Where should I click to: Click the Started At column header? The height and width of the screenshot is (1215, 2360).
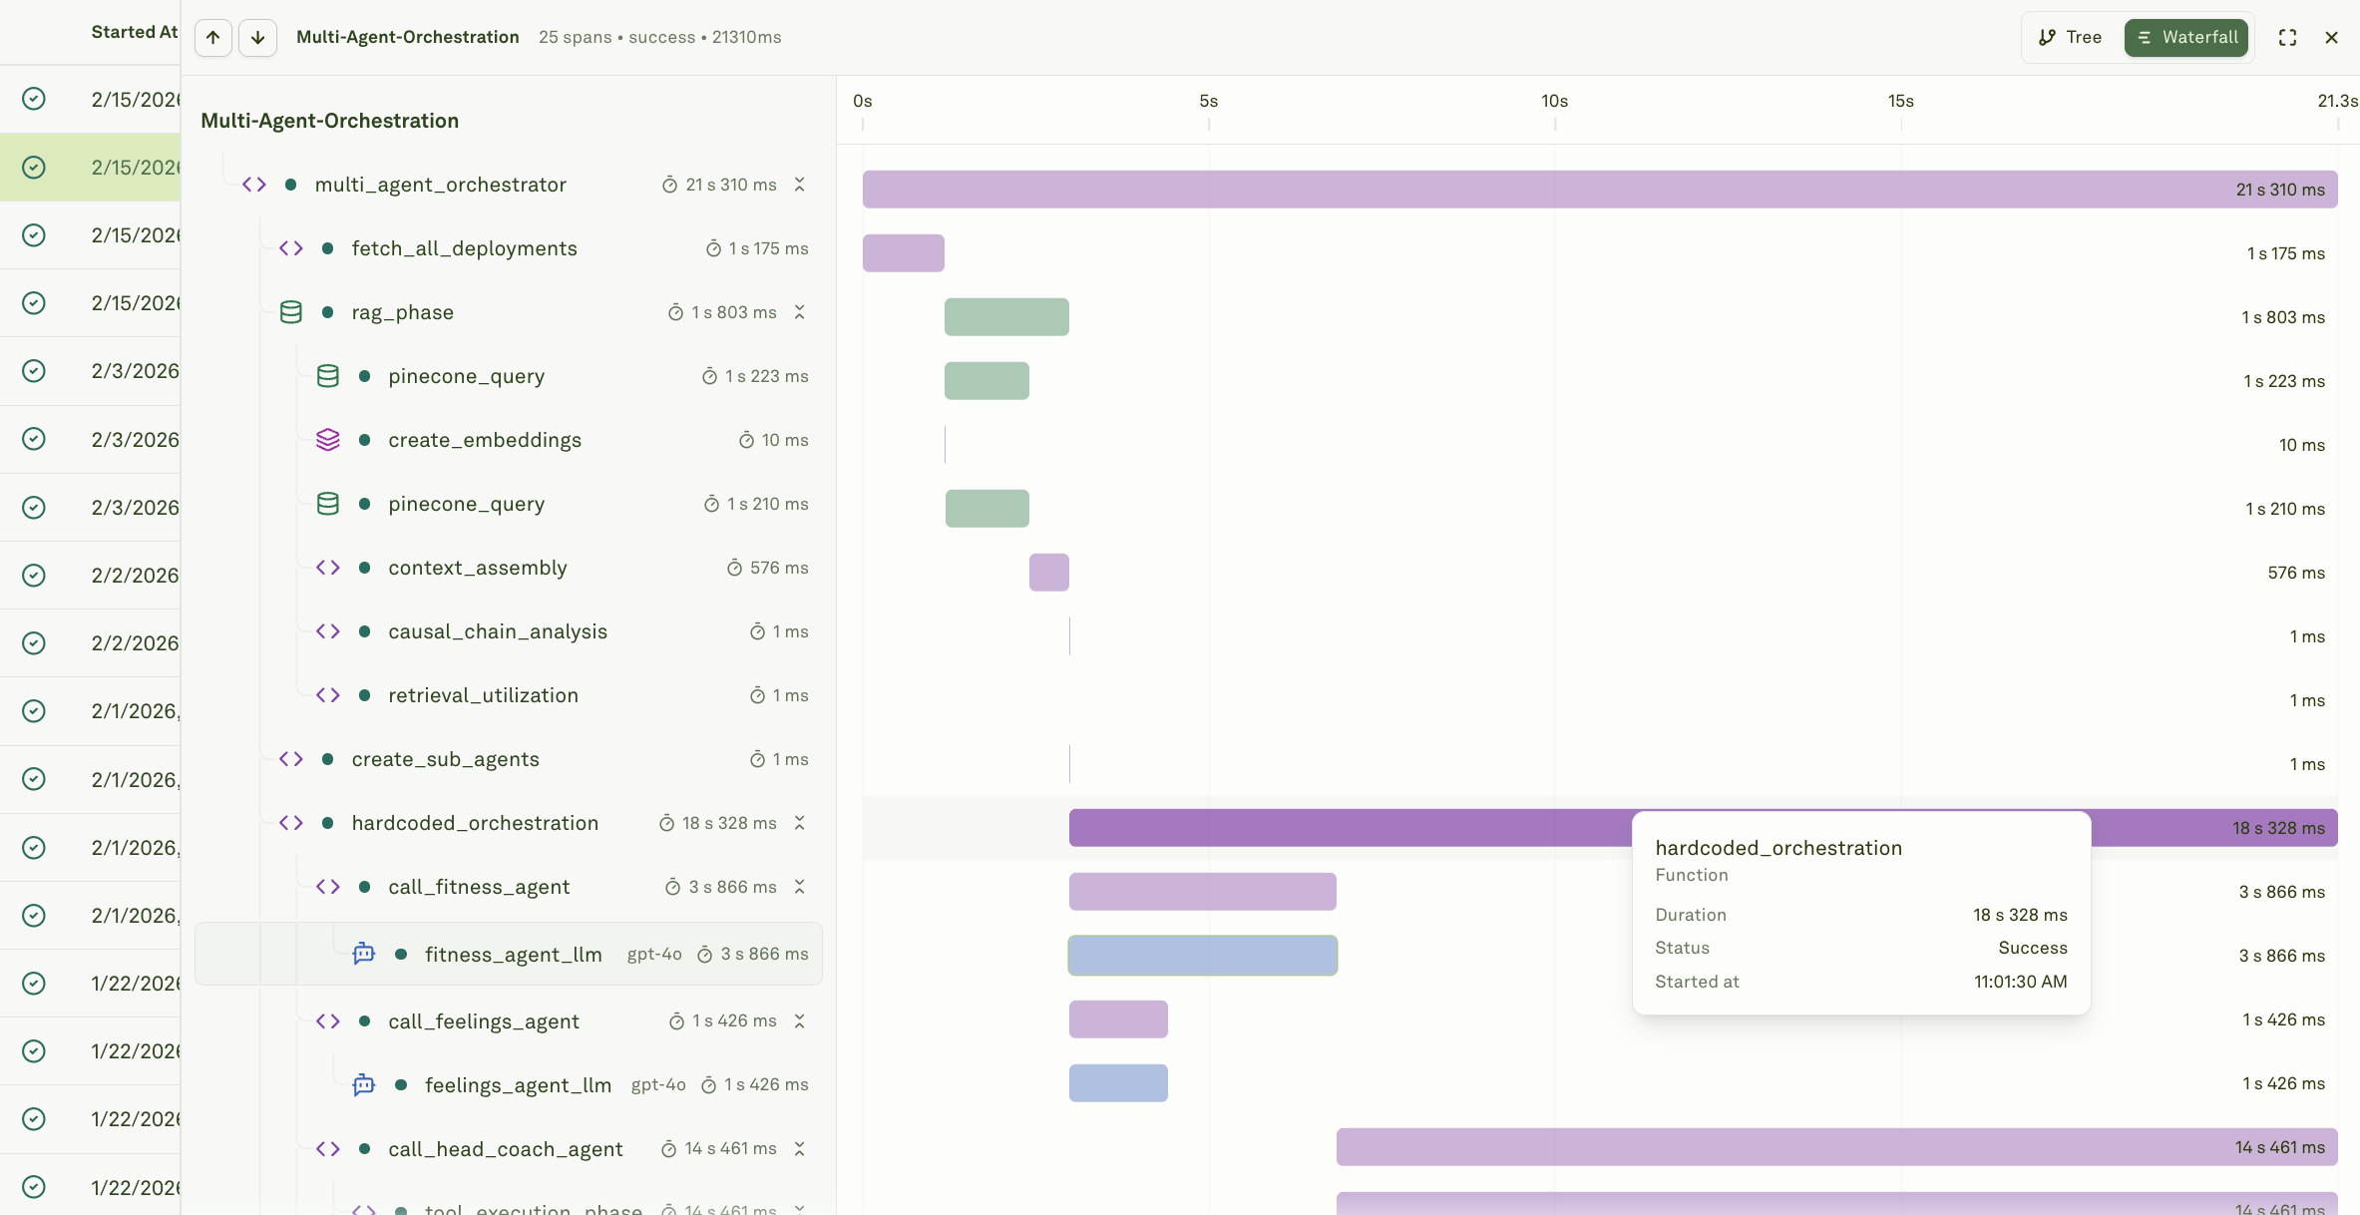(x=135, y=32)
